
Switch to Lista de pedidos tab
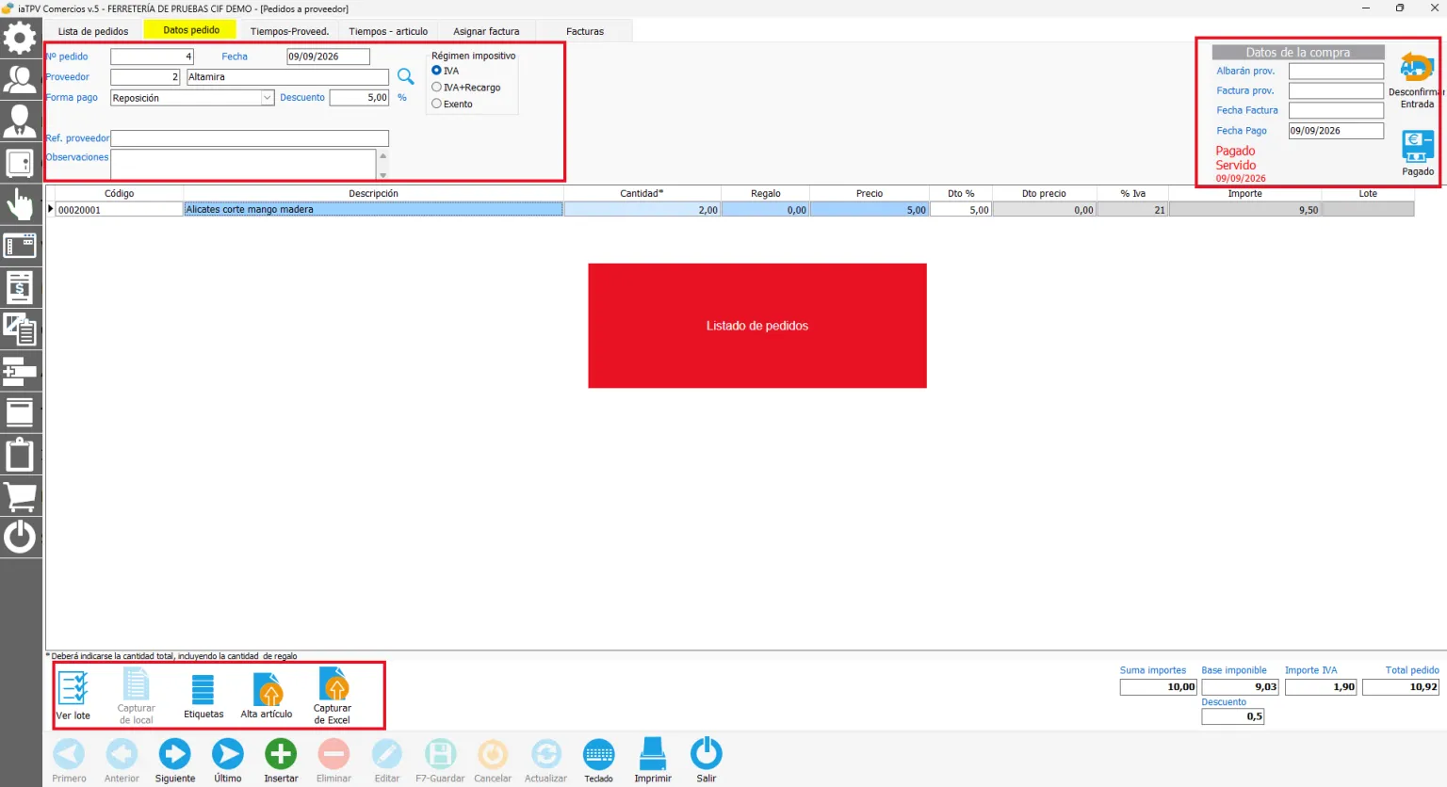pyautogui.click(x=93, y=31)
